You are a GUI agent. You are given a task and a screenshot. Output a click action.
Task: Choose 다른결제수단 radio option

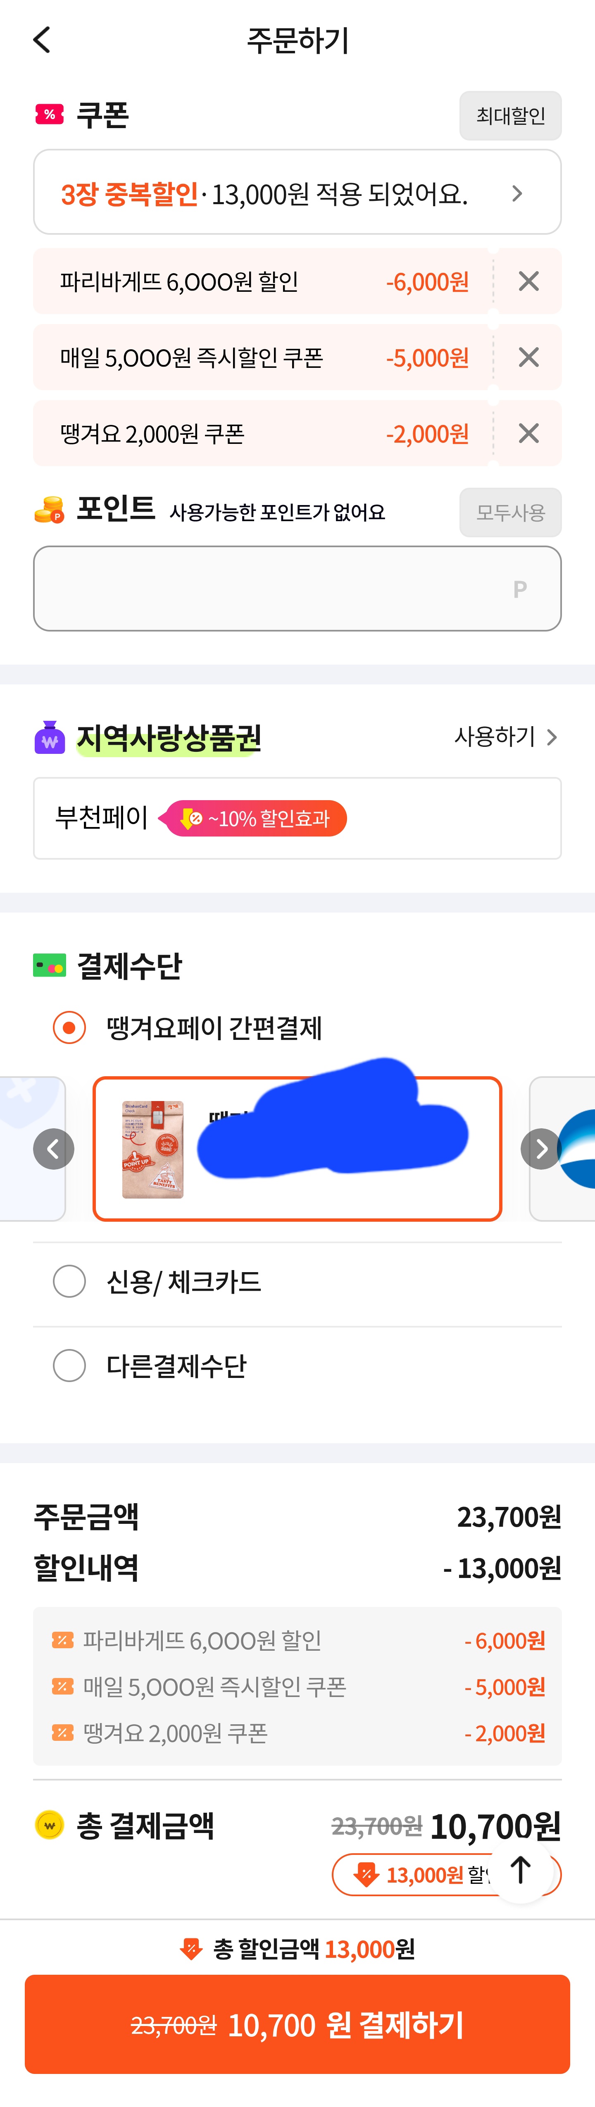point(69,1365)
